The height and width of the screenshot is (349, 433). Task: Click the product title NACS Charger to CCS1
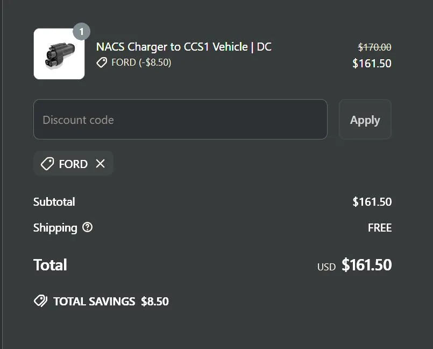coord(183,47)
